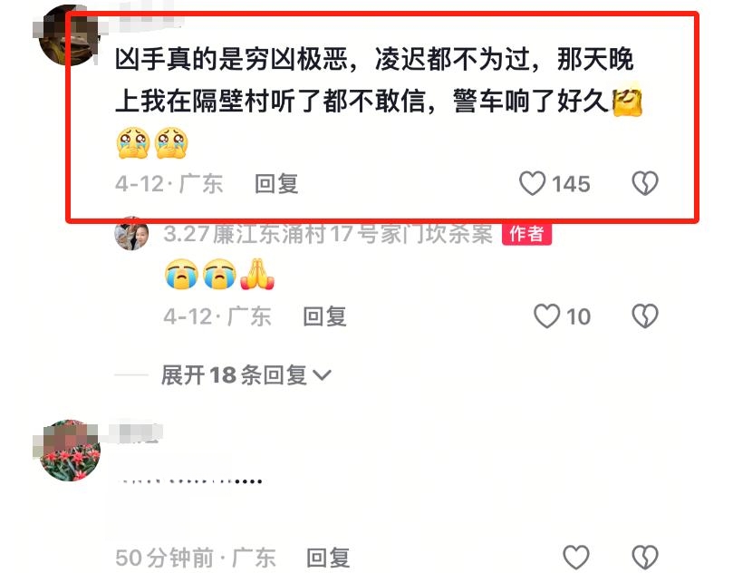
Task: Like the author's reply with 10 likes
Action: point(546,316)
